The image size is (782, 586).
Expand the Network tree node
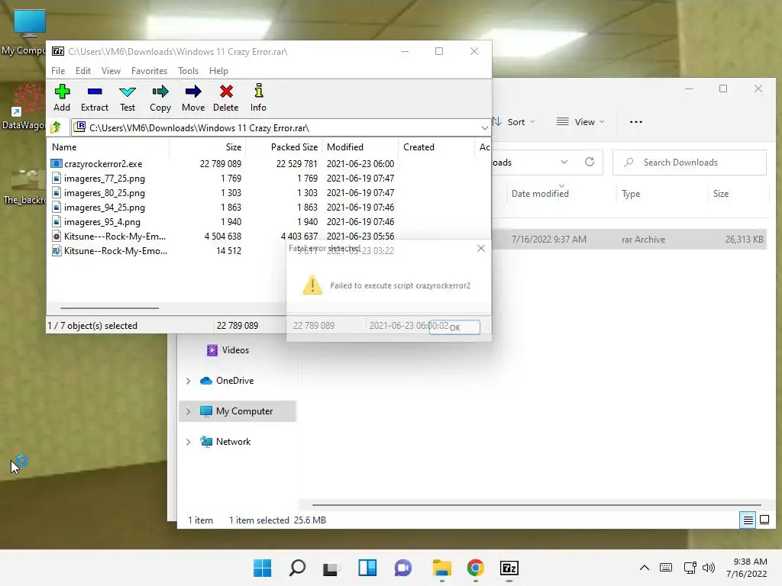click(x=188, y=442)
